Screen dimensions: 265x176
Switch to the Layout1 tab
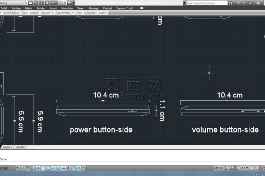8,147
